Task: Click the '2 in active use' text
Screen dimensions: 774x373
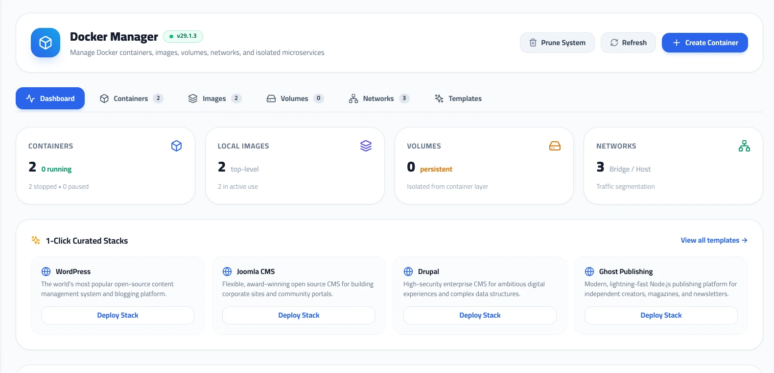Action: pyautogui.click(x=238, y=187)
